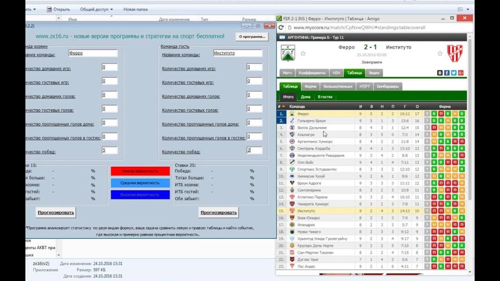
Task: Click the www.zx16.ru promo text in program
Action: [130, 36]
